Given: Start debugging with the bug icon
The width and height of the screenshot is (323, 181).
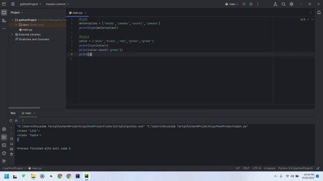Looking at the screenshot, I should pos(251,4).
